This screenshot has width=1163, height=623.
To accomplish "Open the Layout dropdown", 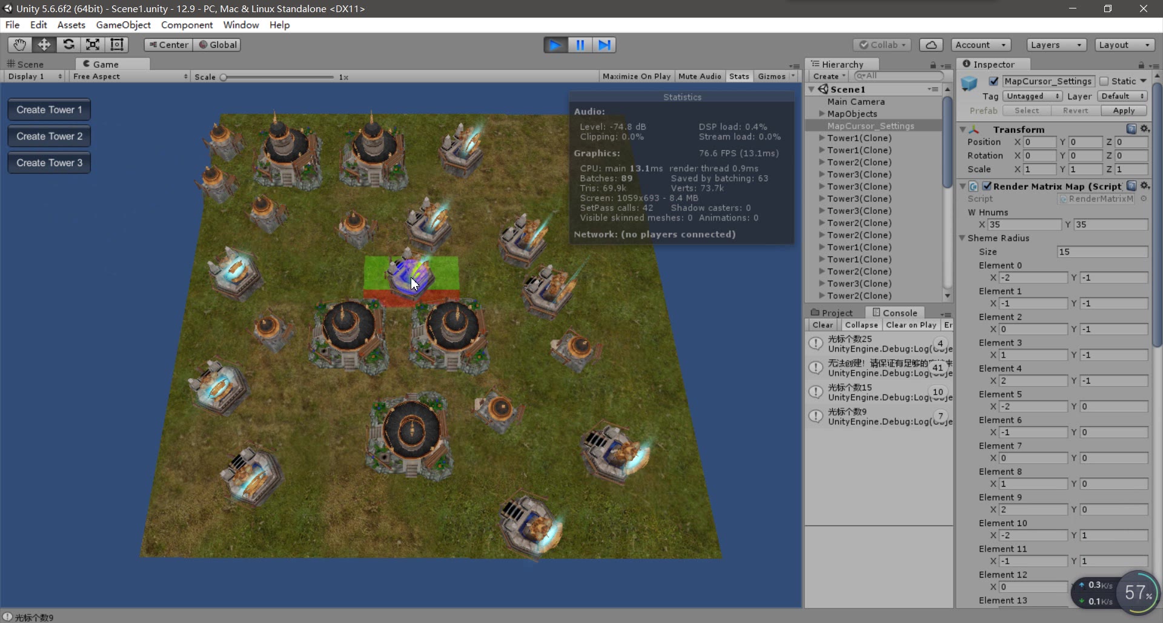I will (1124, 44).
